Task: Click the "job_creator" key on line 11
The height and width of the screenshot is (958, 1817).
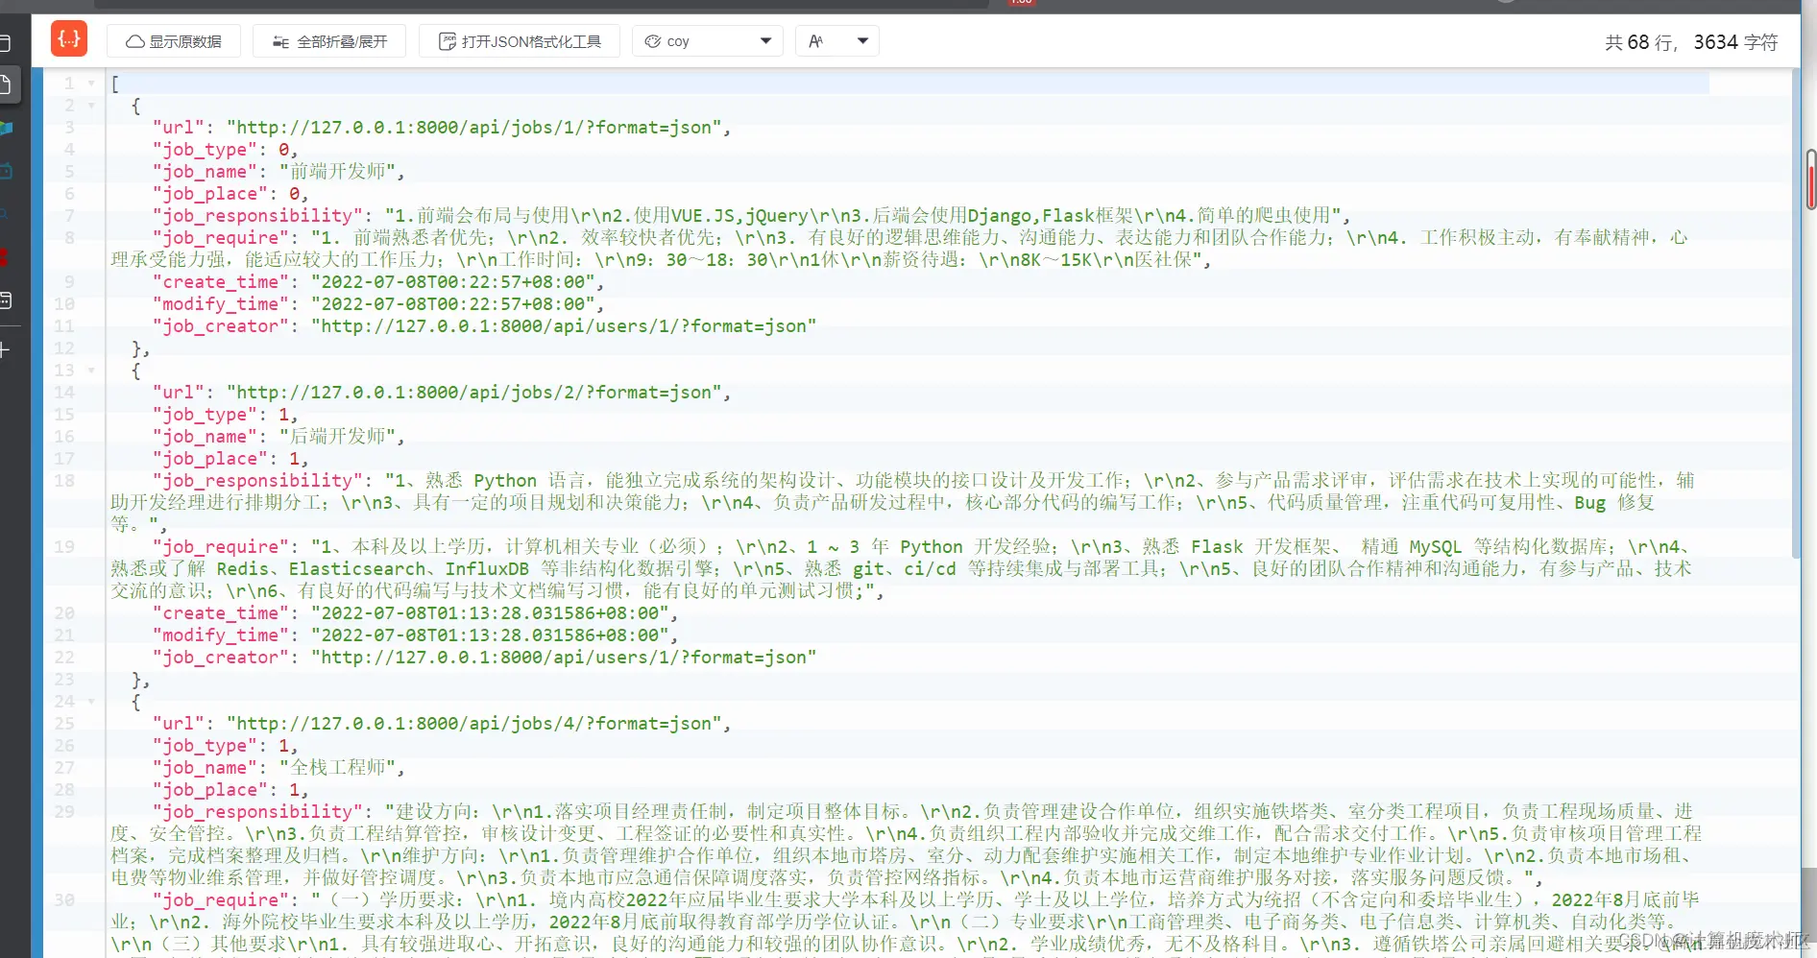Action: point(221,326)
